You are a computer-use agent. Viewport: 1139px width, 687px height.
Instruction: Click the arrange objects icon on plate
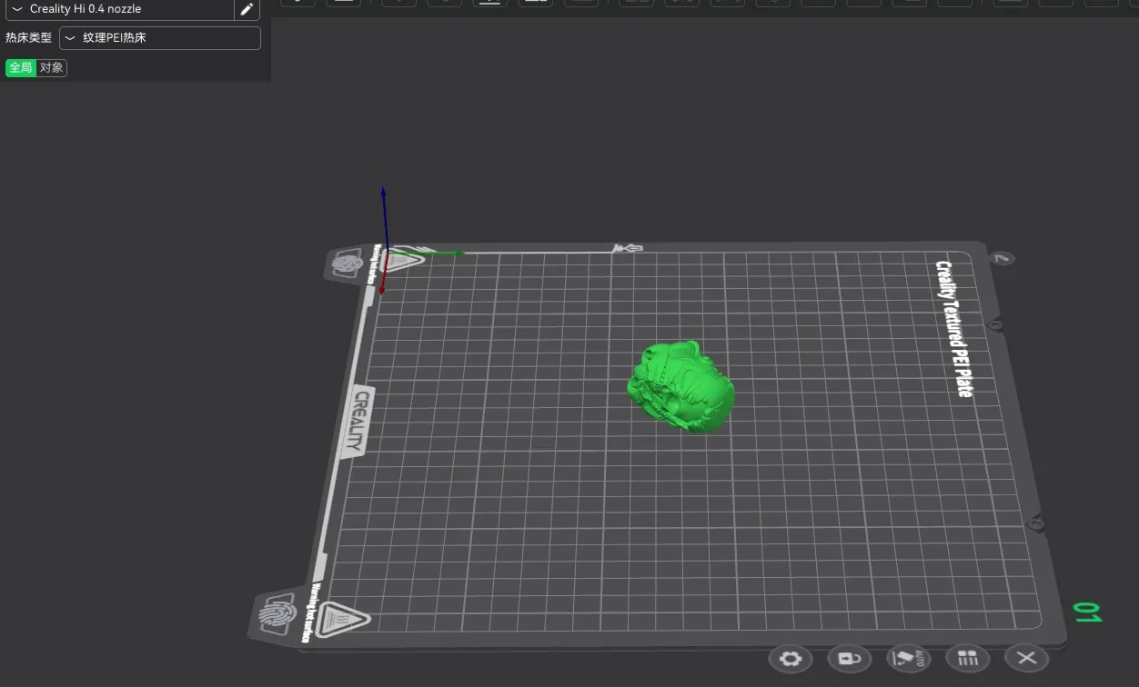pos(967,658)
